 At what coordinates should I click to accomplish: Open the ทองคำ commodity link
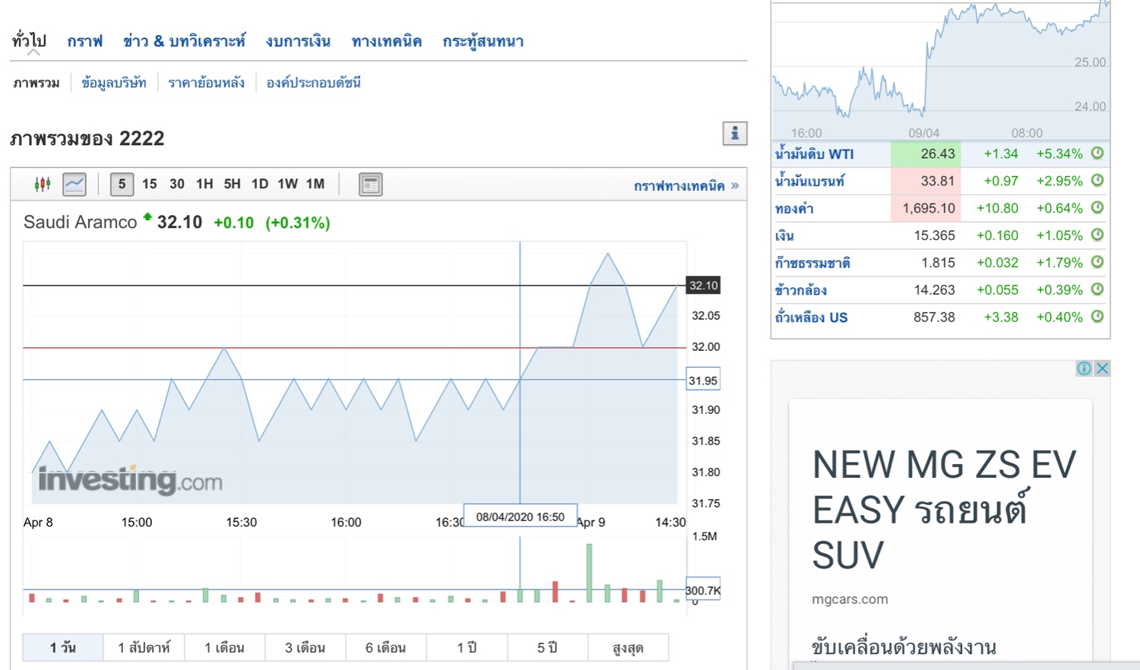794,208
